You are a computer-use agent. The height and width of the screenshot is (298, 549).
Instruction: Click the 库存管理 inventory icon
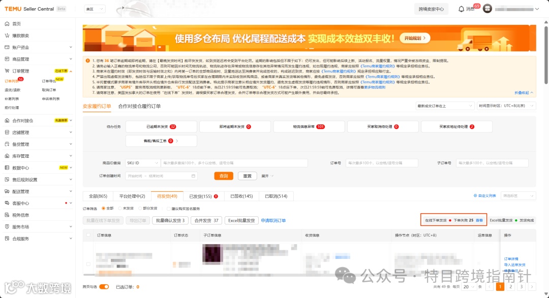point(7,156)
